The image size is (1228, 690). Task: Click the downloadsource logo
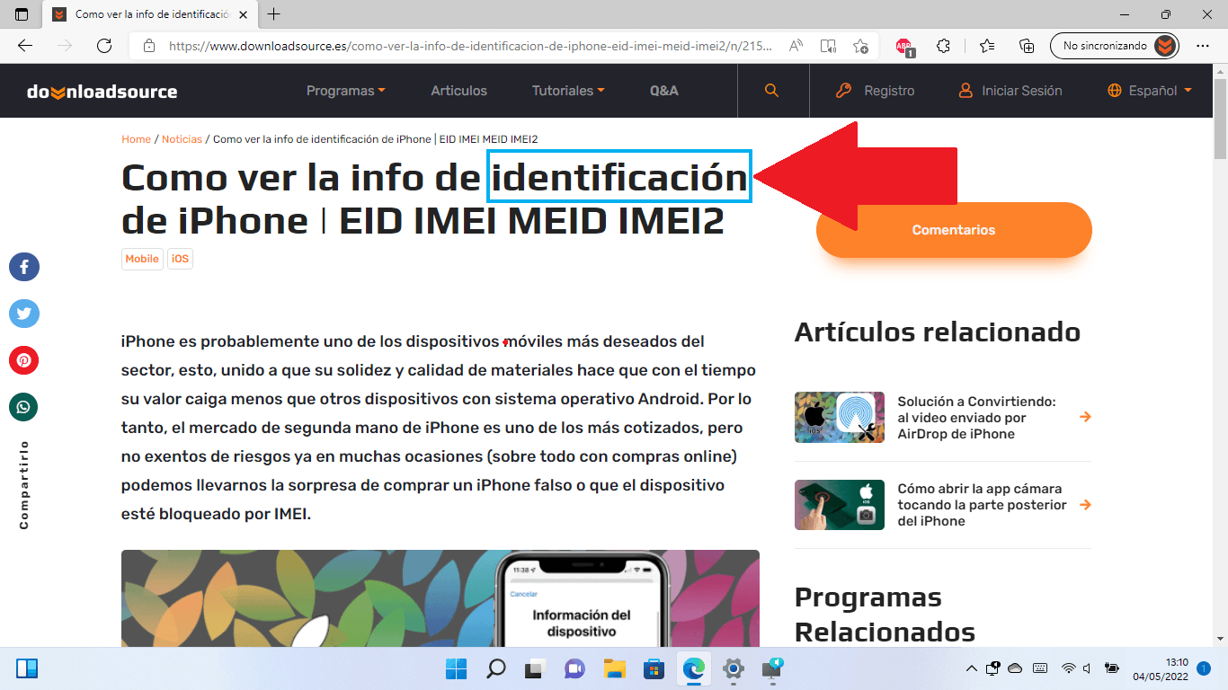102,92
